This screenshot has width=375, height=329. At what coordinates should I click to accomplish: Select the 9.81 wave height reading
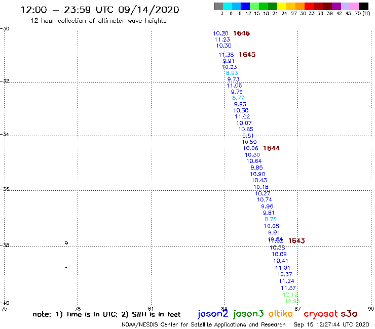point(269,213)
